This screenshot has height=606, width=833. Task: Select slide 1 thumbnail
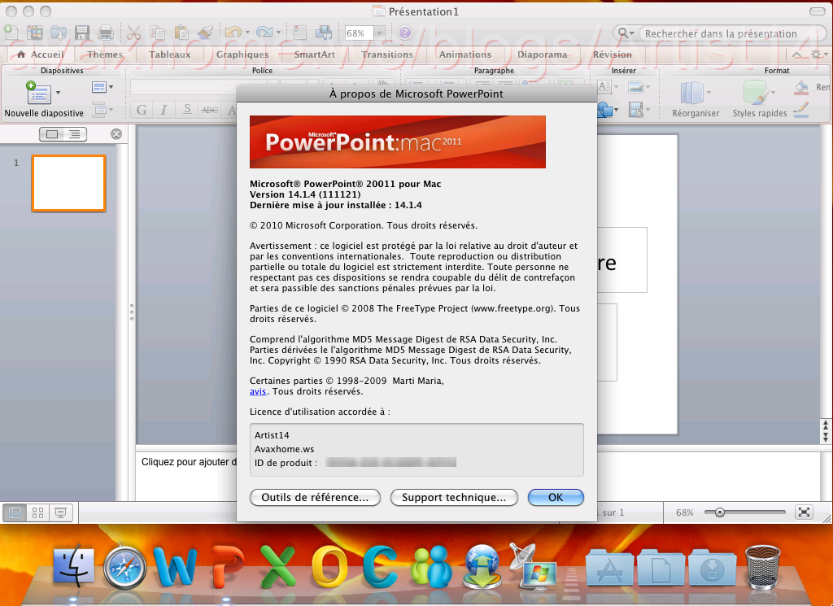[69, 184]
